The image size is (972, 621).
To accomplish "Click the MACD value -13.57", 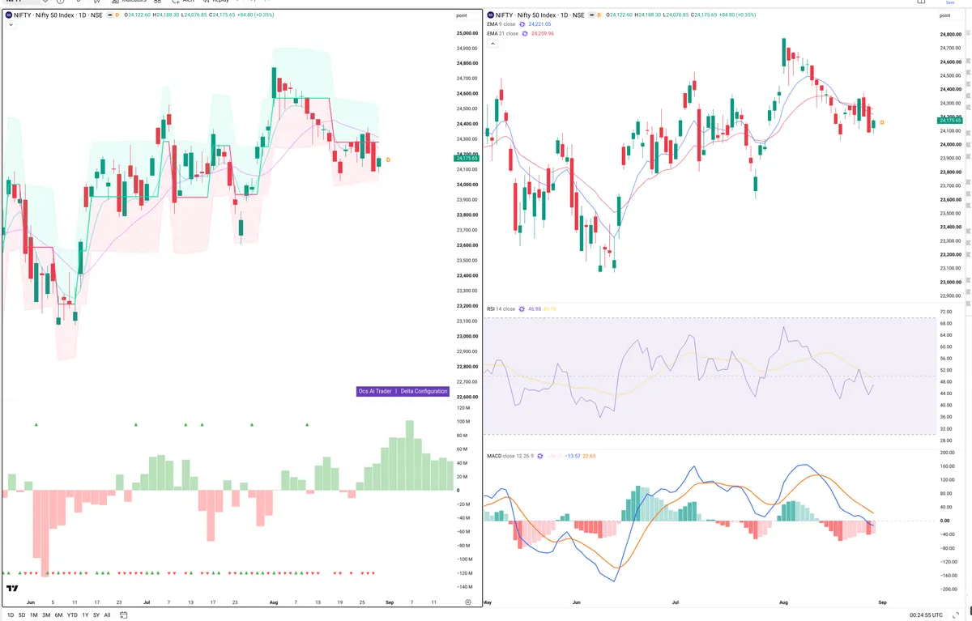I will (x=571, y=456).
